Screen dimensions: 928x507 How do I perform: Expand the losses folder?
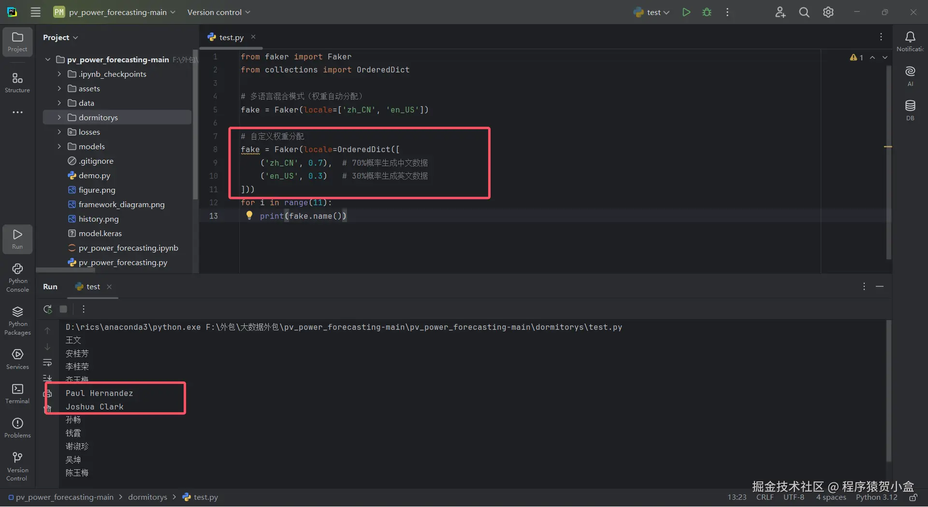click(59, 132)
